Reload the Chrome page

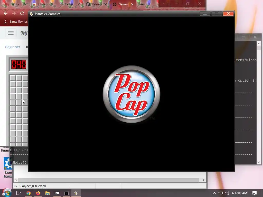coord(22,13)
